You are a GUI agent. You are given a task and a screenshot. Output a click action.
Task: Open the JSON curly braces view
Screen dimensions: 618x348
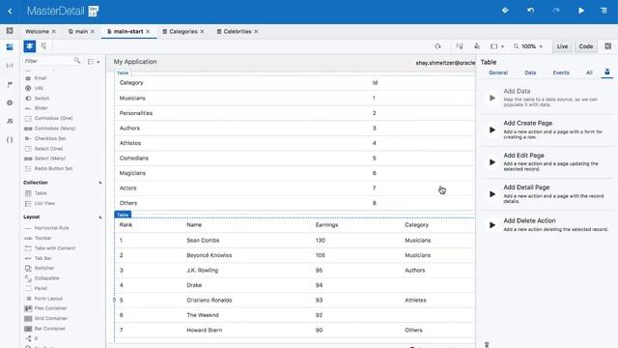pos(10,139)
